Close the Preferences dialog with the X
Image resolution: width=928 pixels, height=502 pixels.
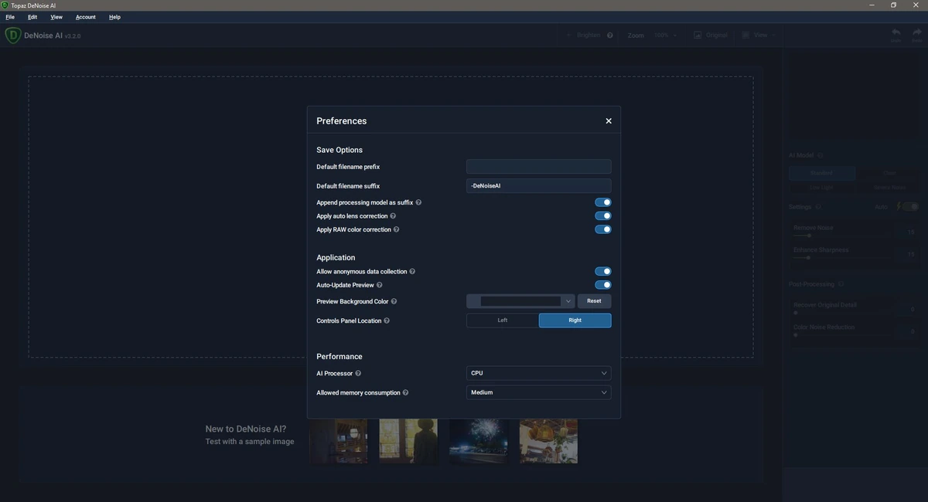pos(609,121)
